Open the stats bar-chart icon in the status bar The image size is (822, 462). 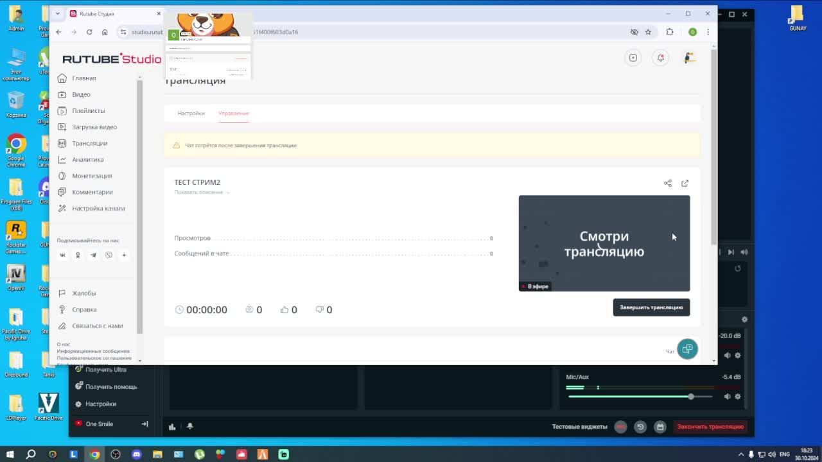[172, 426]
